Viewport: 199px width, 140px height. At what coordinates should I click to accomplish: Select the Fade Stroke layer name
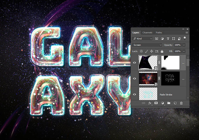pyautogui.click(x=166, y=94)
